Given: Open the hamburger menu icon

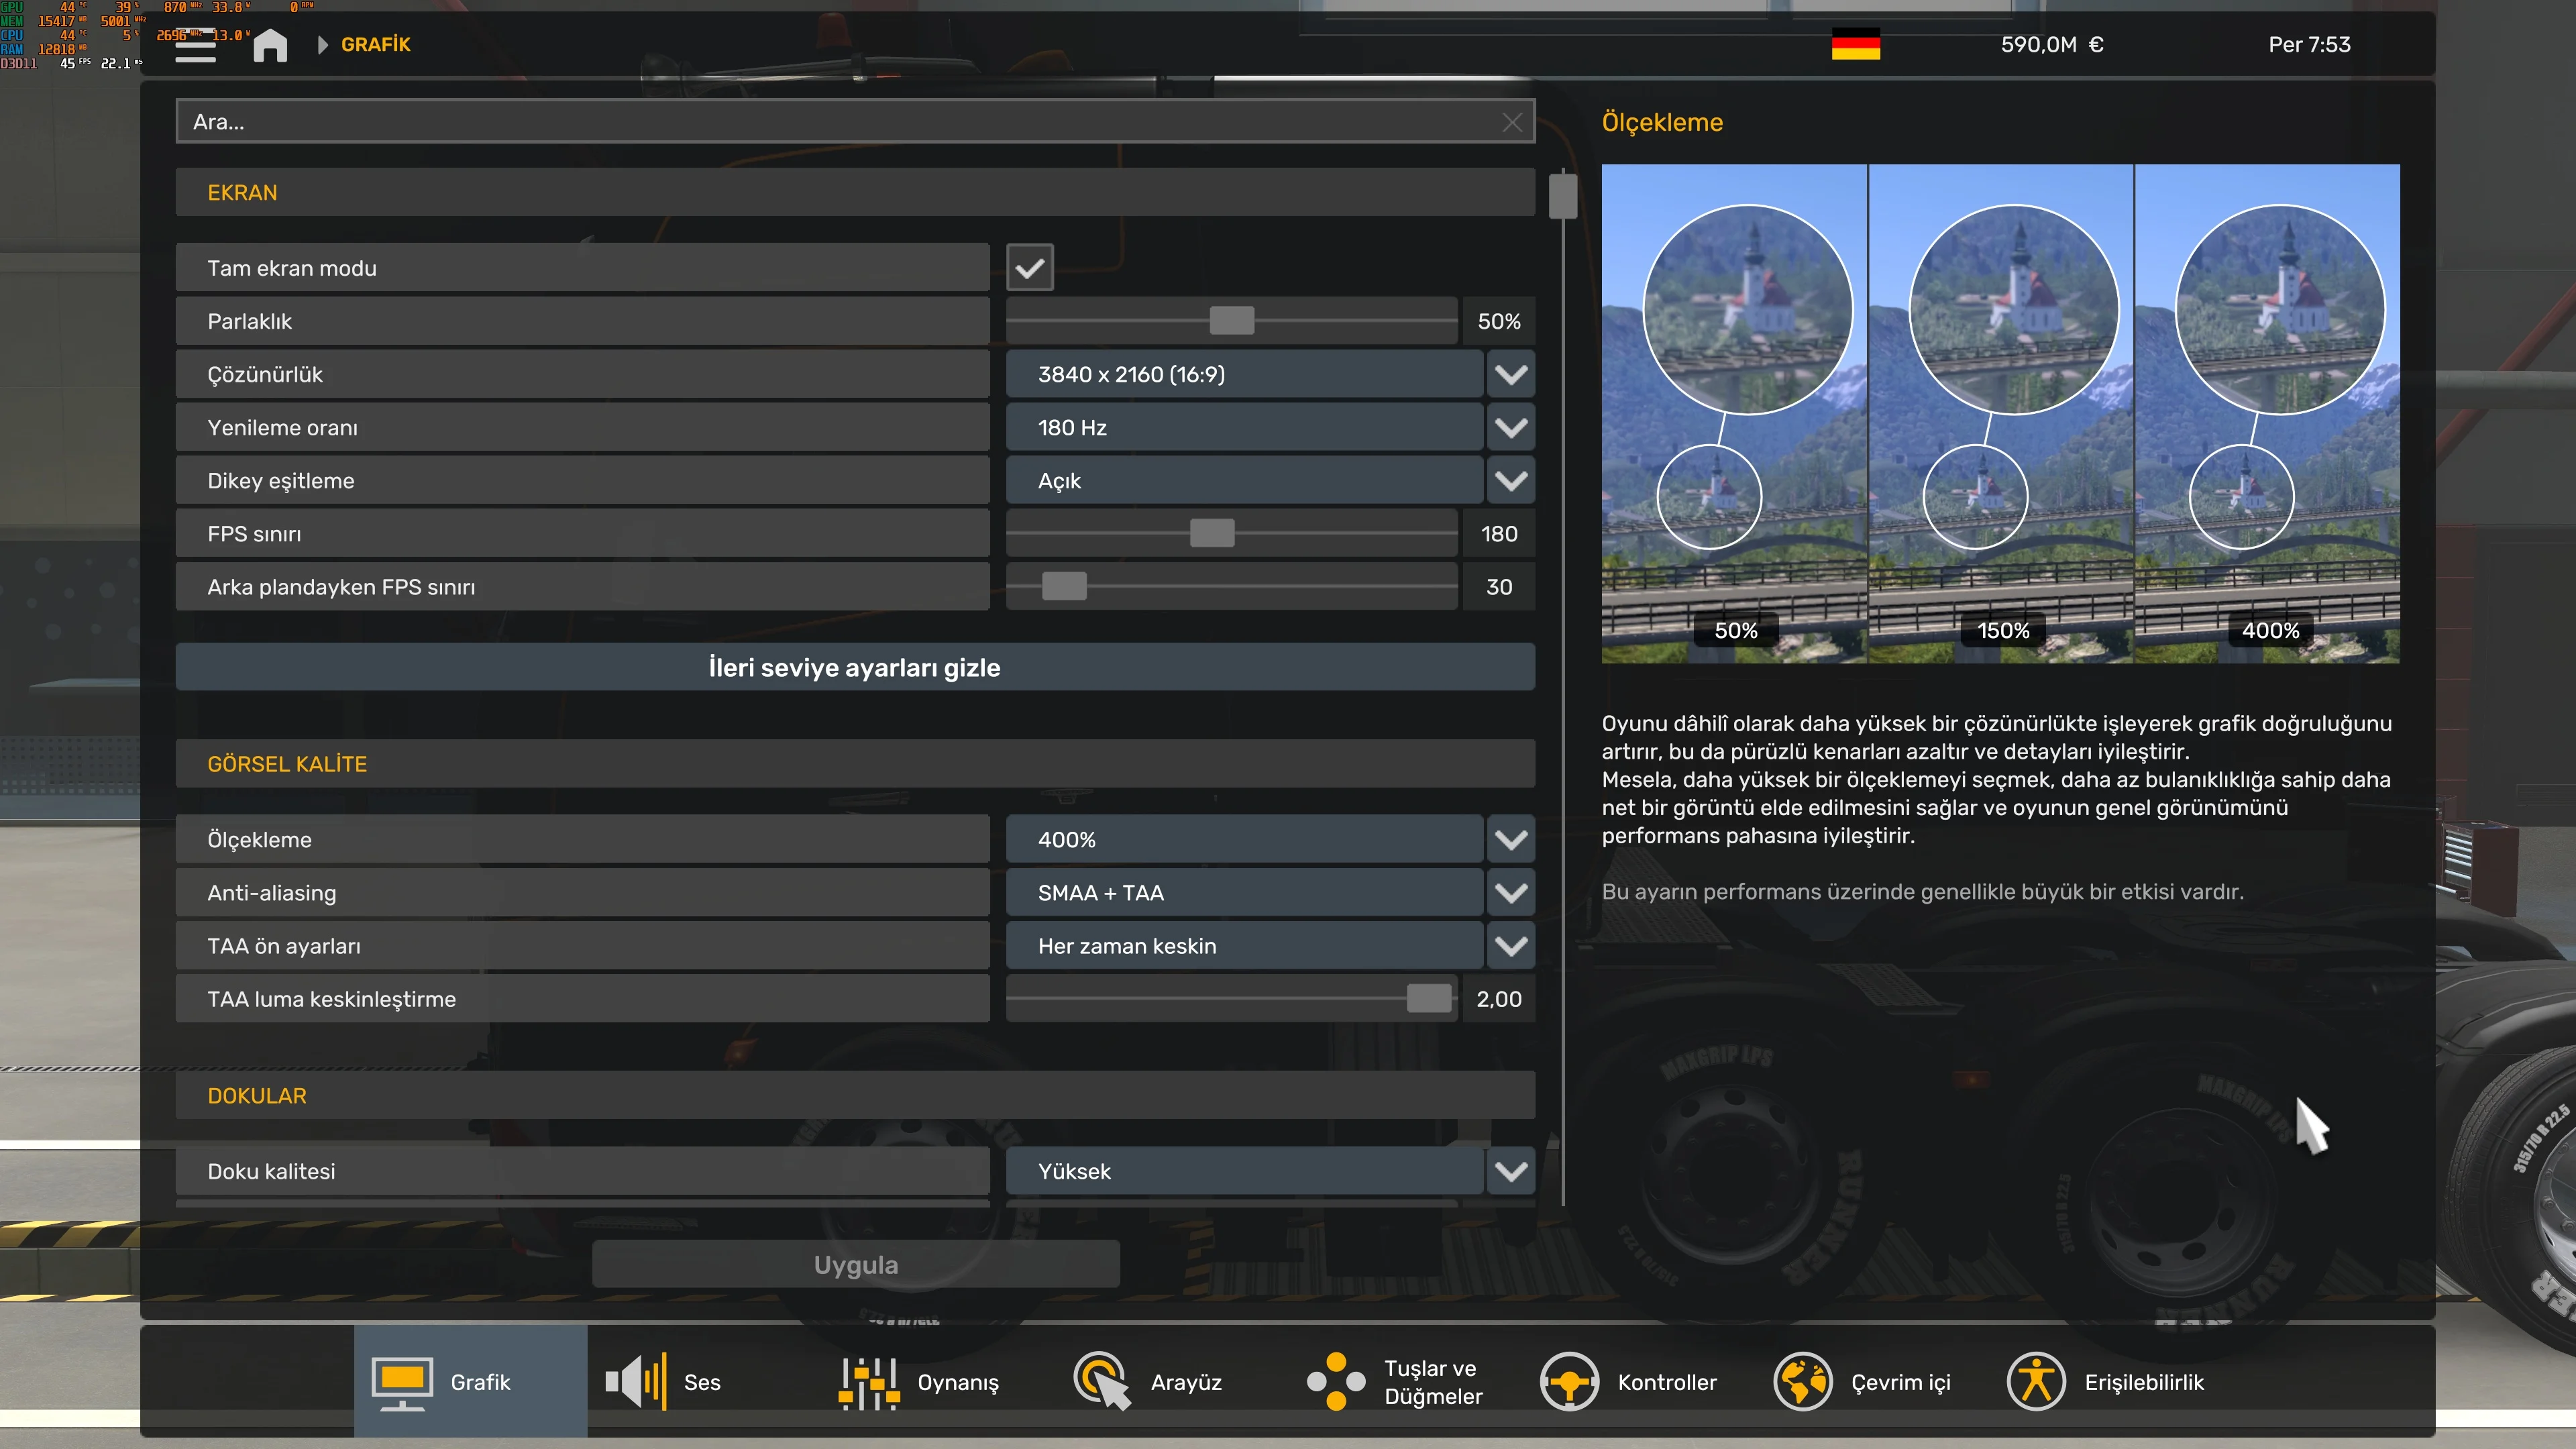Looking at the screenshot, I should pos(196,46).
